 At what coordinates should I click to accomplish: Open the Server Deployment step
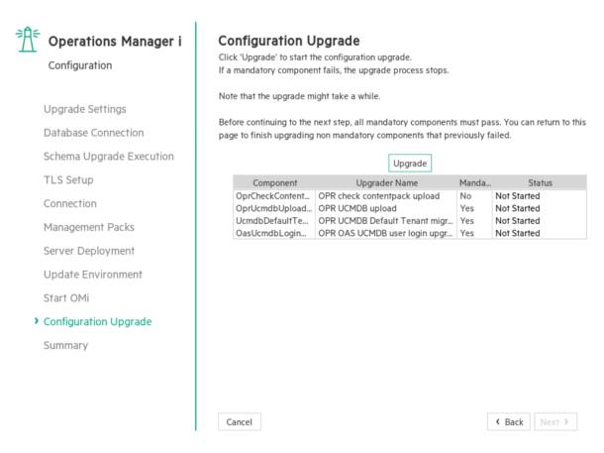tap(89, 251)
